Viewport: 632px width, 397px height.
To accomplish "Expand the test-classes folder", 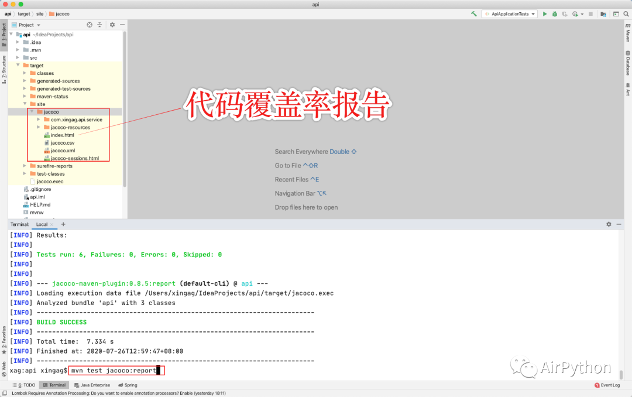I will tap(25, 173).
